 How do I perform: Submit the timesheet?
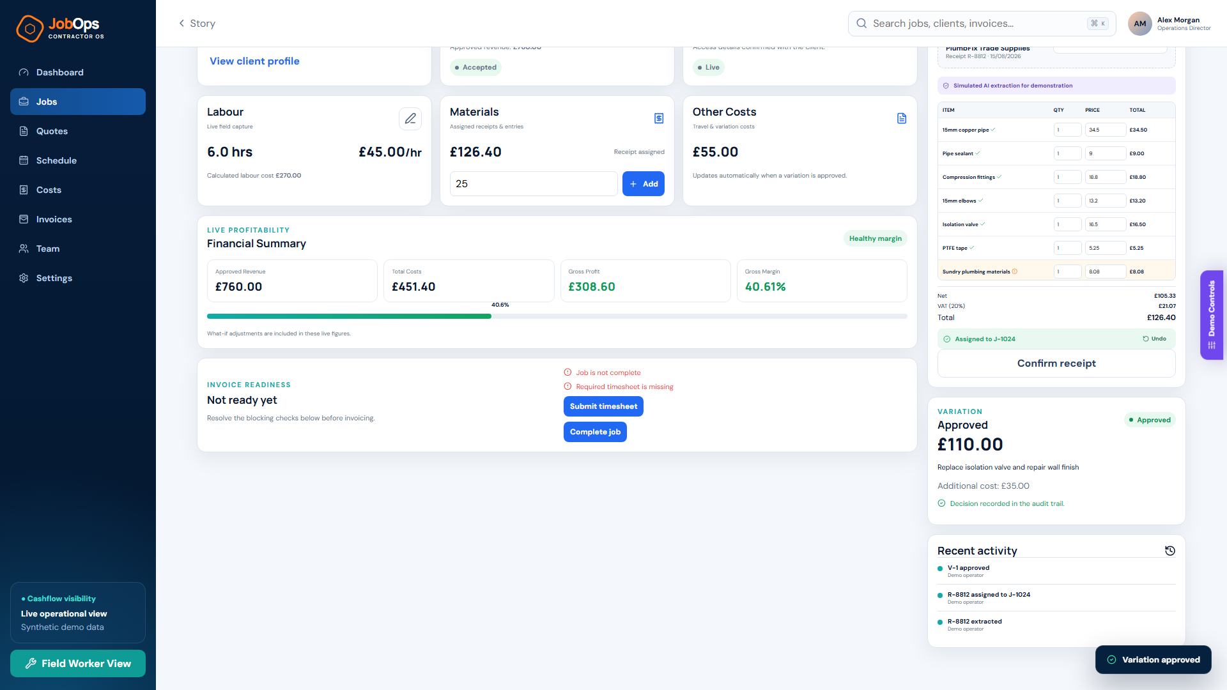coord(603,406)
